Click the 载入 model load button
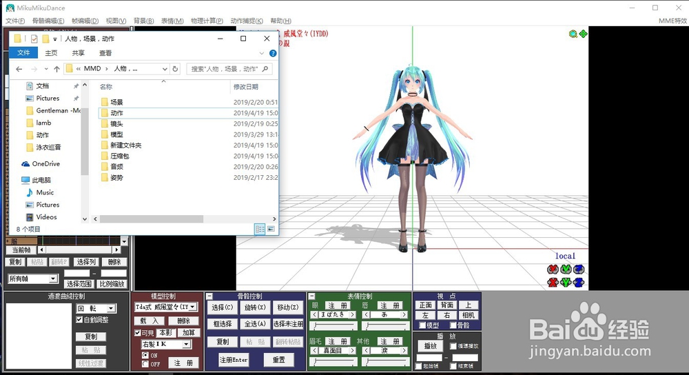The image size is (689, 375). click(149, 321)
